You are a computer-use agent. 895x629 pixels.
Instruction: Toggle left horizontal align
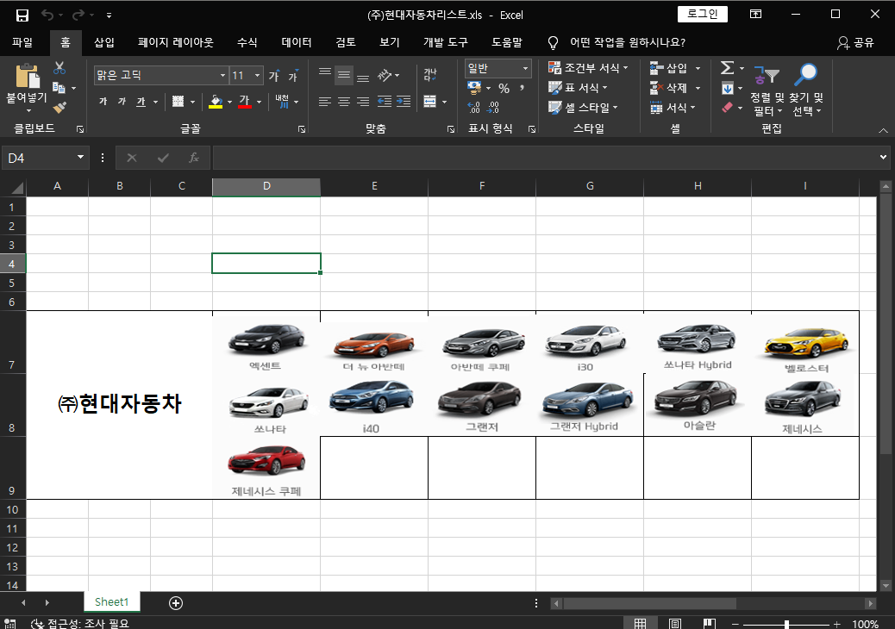(325, 102)
